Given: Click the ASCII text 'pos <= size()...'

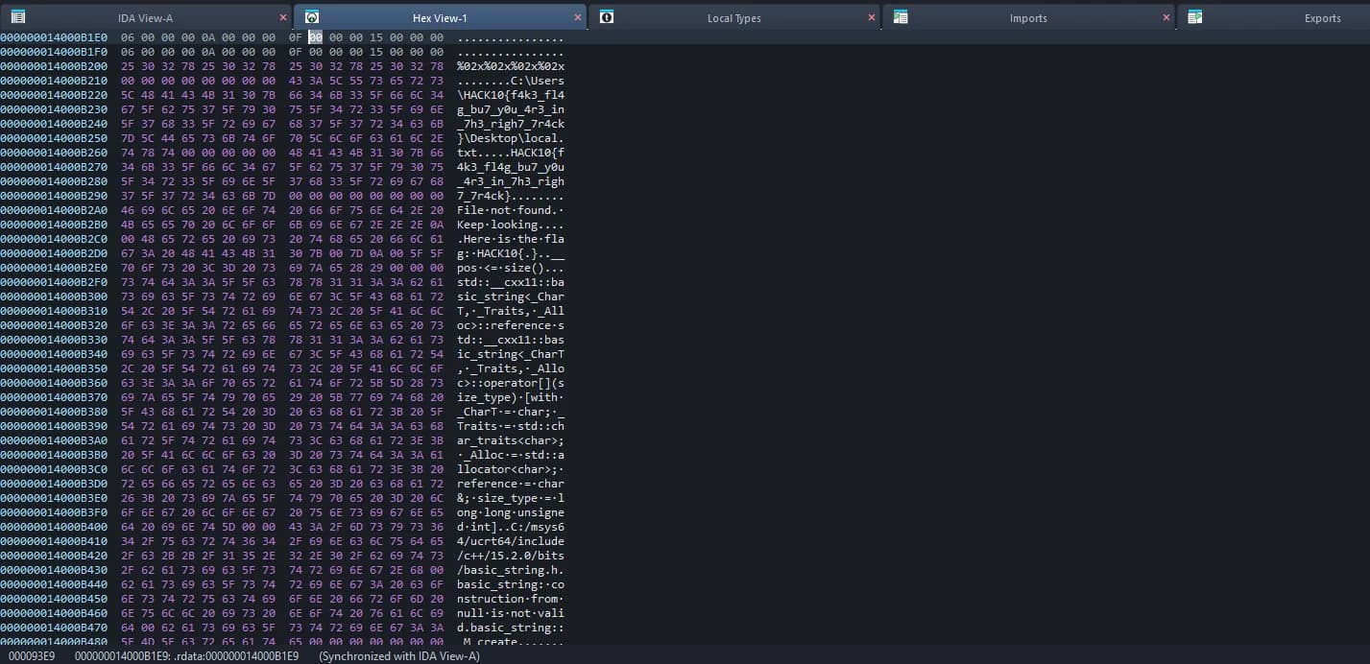Looking at the screenshot, I should tap(511, 268).
